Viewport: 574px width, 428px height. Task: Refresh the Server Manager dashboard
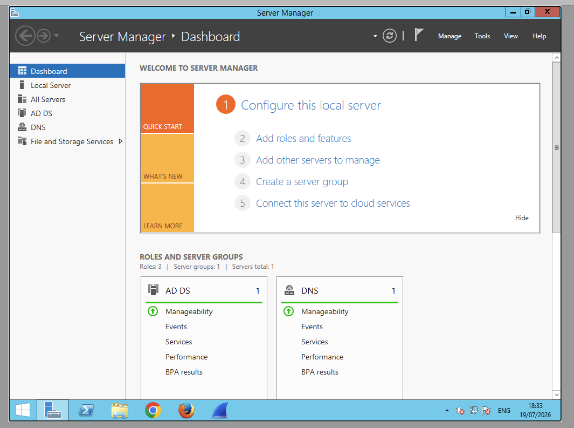[390, 36]
